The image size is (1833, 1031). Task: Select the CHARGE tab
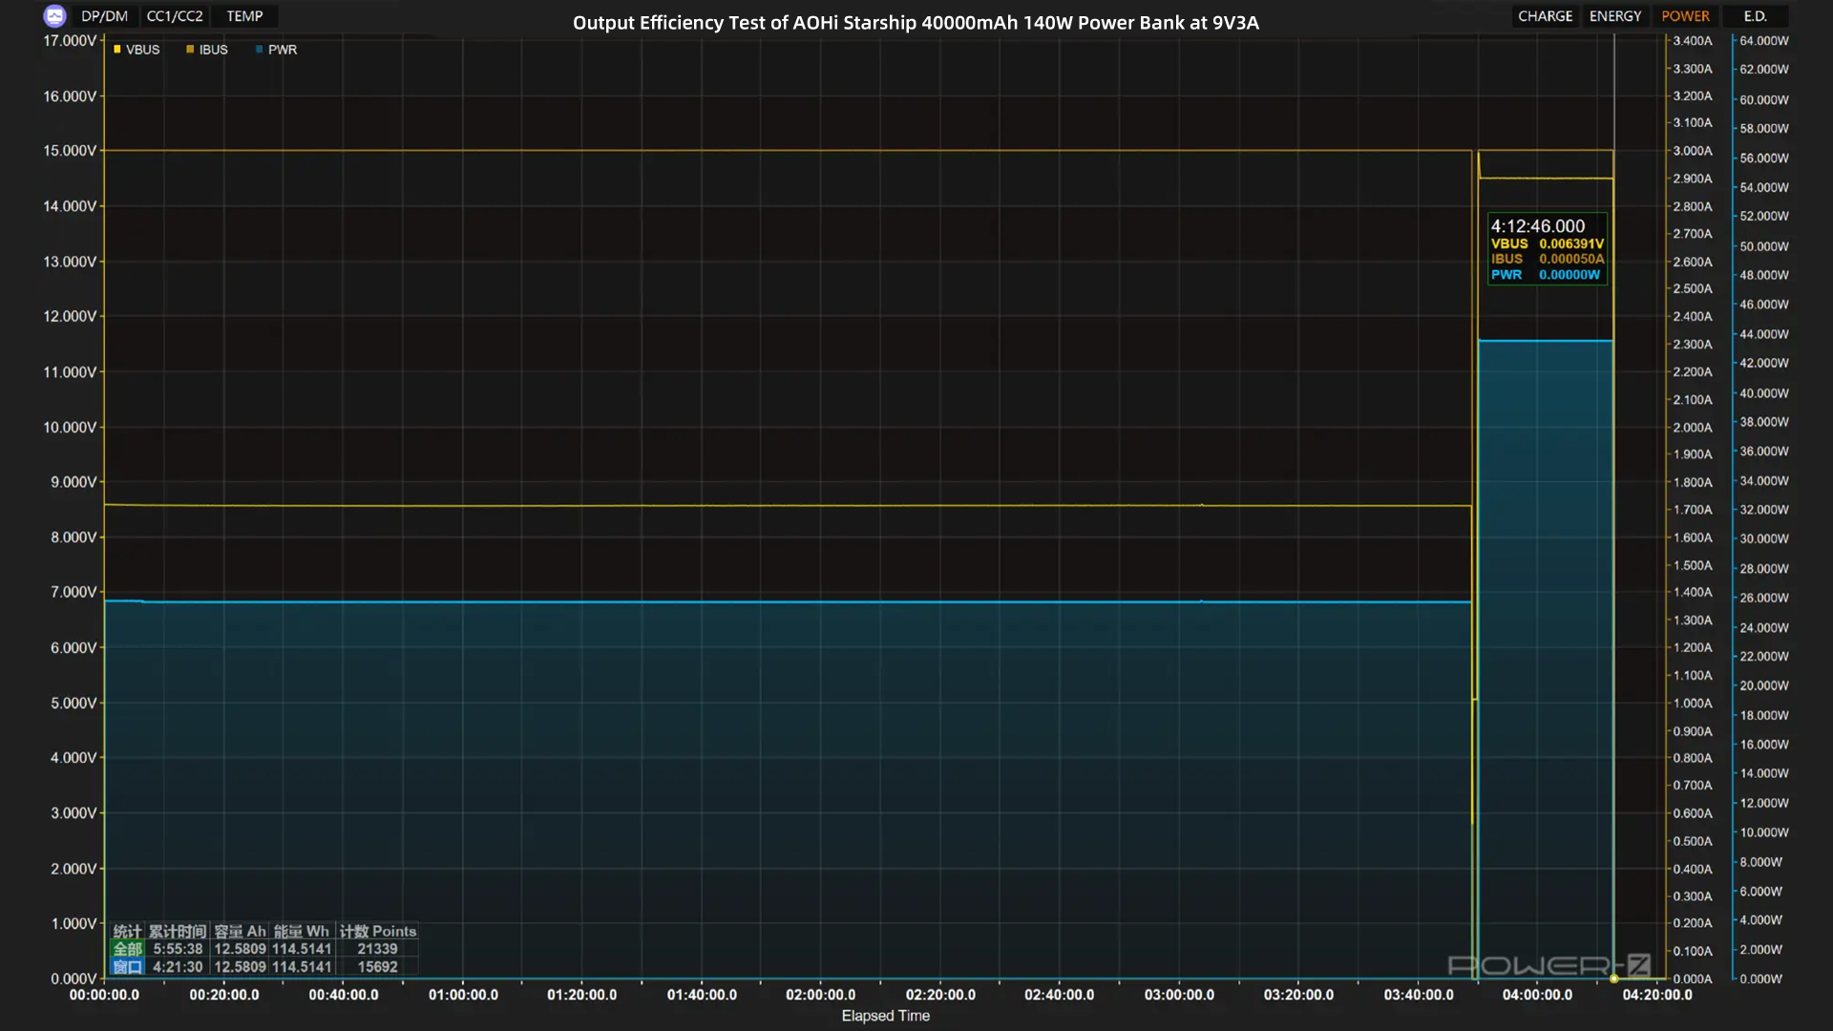pyautogui.click(x=1545, y=16)
